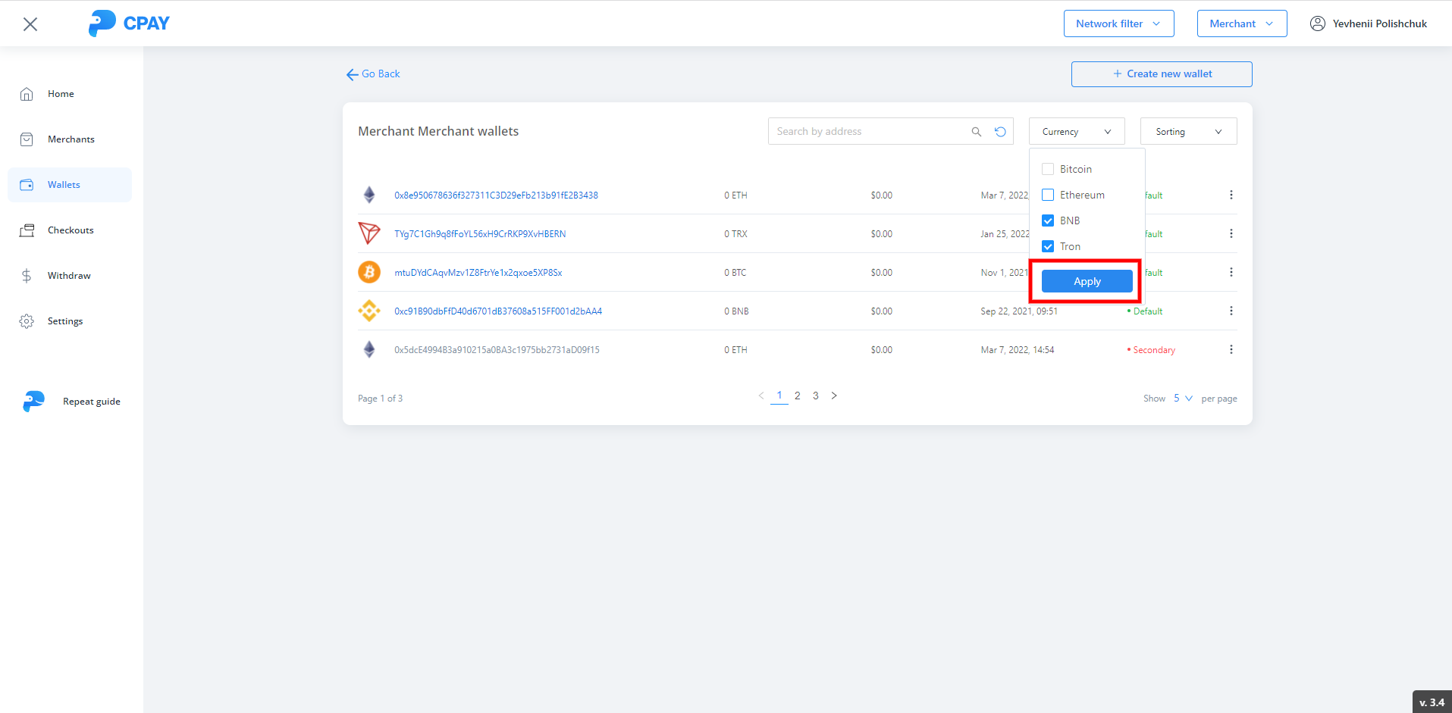Click the Go Back link
This screenshot has width=1452, height=713.
(373, 74)
